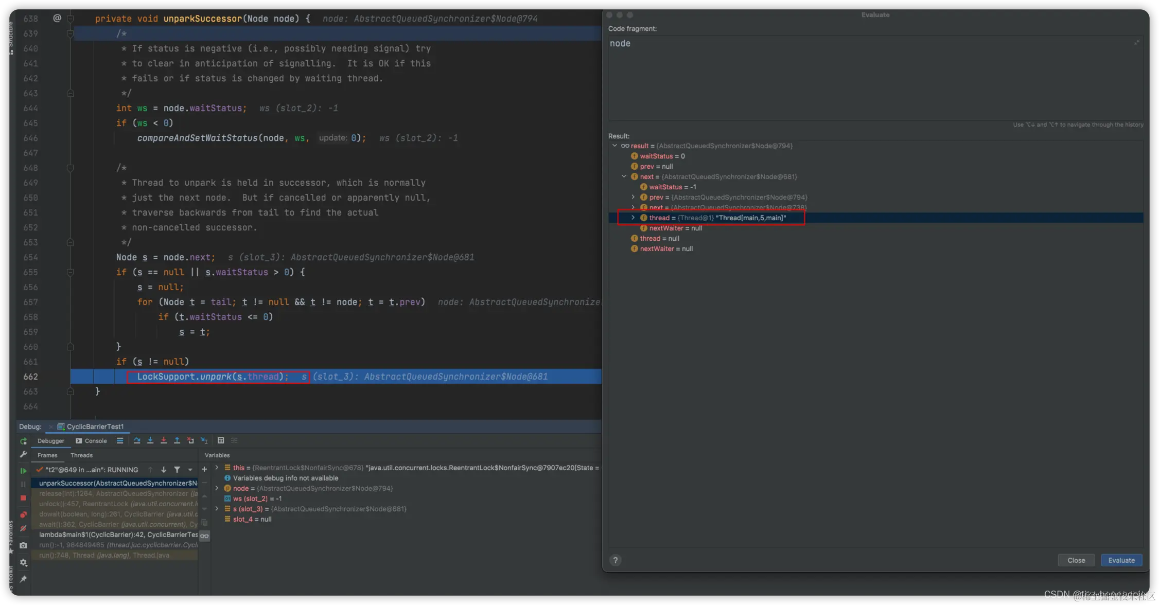This screenshot has width=1159, height=605.
Task: Toggle Mute Breakpoints icon
Action: point(23,528)
